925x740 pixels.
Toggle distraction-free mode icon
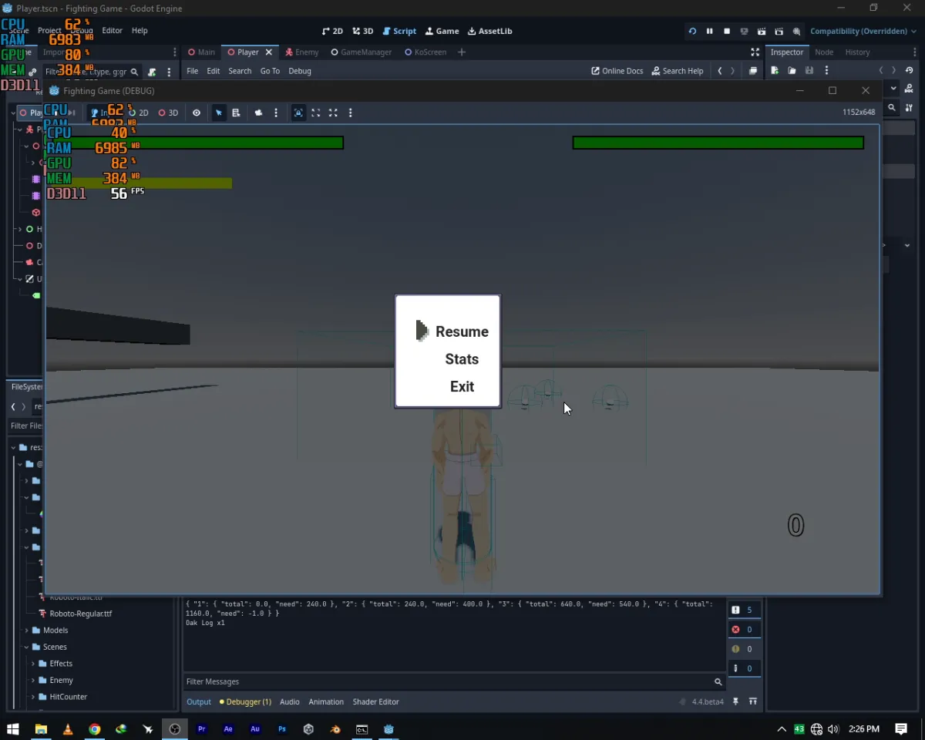click(755, 52)
